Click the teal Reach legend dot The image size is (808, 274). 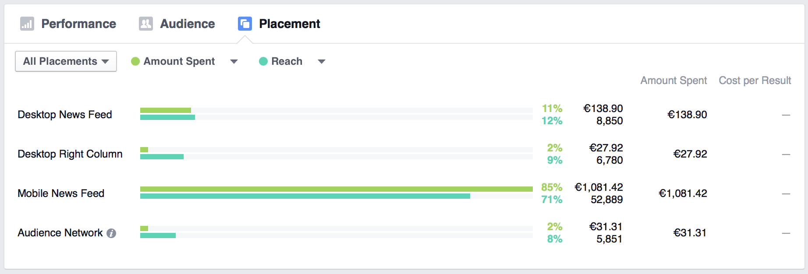pyautogui.click(x=263, y=61)
